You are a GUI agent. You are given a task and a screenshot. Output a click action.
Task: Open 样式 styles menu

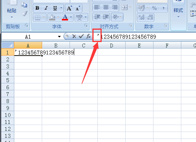tap(178, 13)
